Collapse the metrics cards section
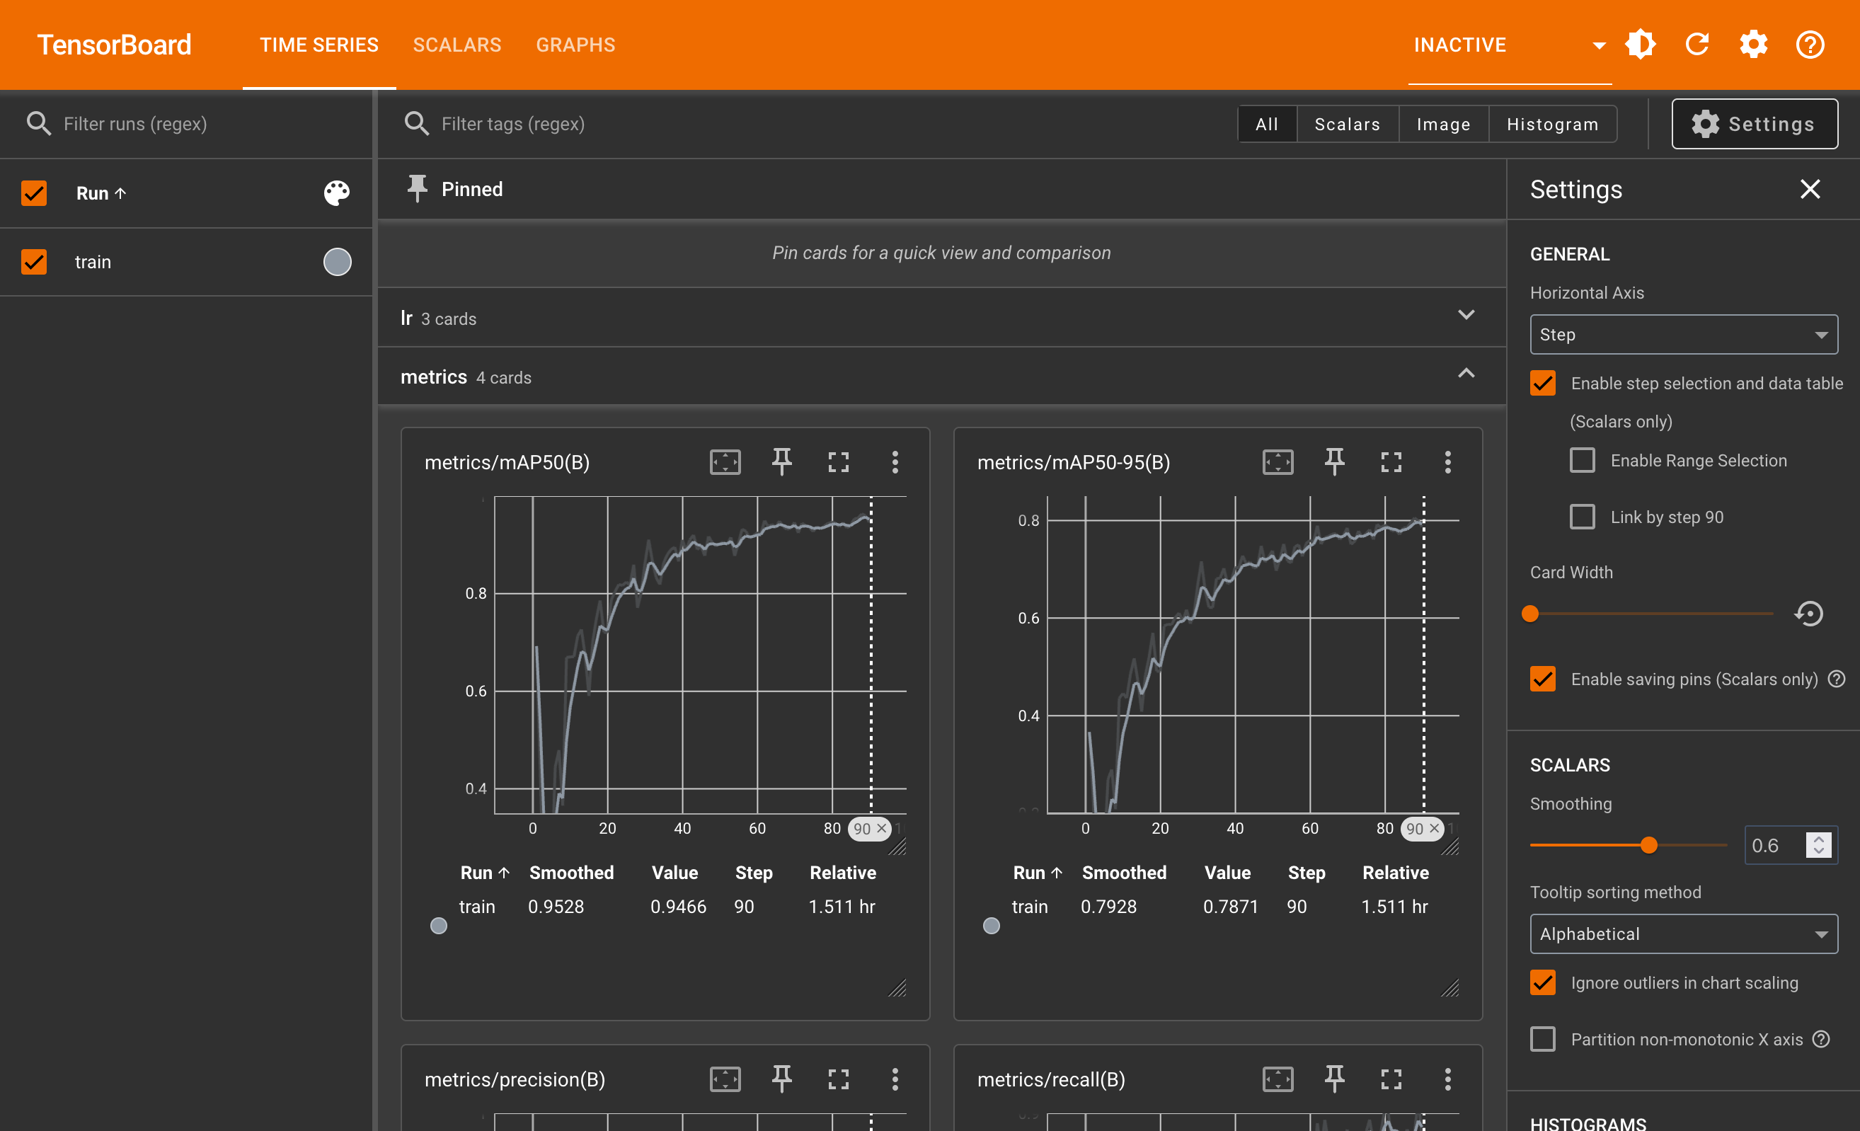 click(1465, 373)
